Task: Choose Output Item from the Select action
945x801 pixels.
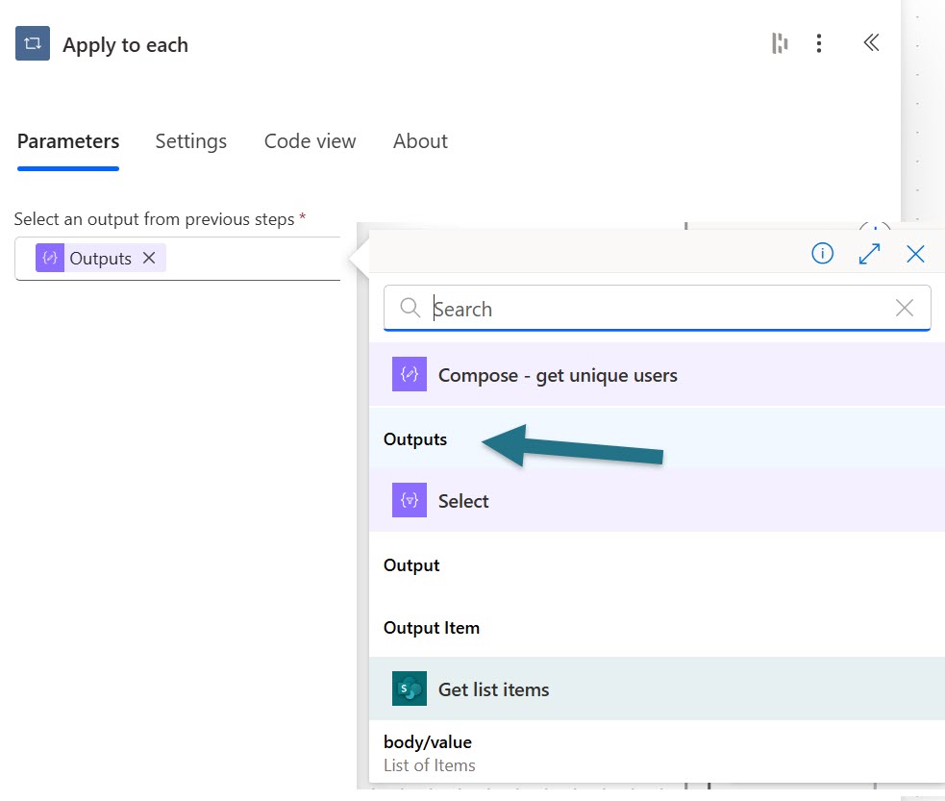Action: [x=431, y=628]
